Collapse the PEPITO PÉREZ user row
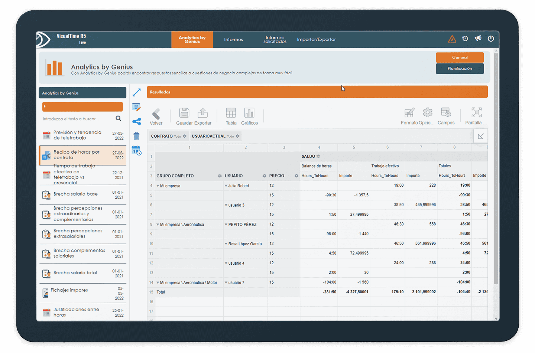This screenshot has width=535, height=353. click(226, 225)
